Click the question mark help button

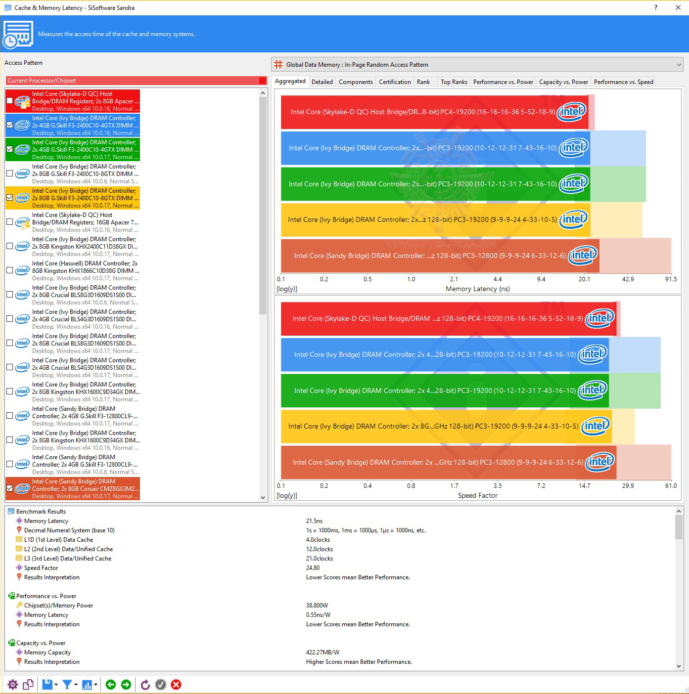point(656,7)
